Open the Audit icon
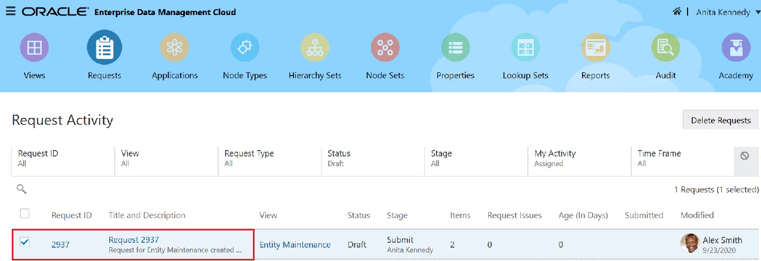The height and width of the screenshot is (261, 761). tap(666, 48)
